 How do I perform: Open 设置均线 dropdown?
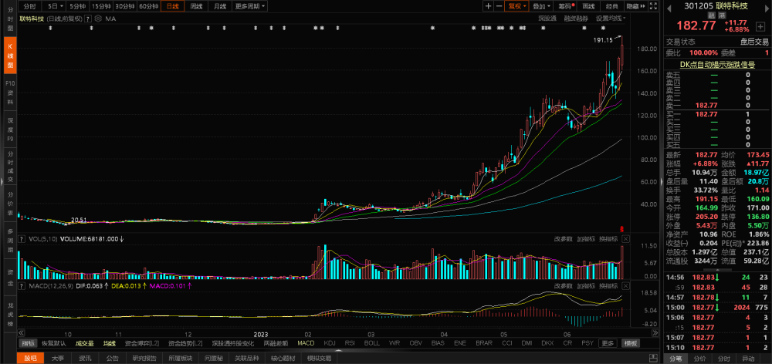611,19
